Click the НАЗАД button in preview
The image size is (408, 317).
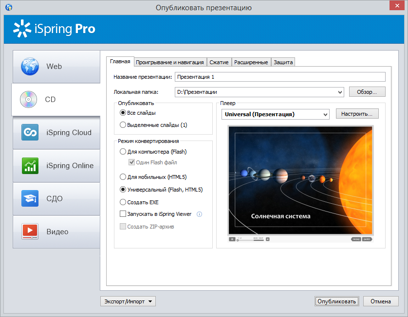point(356,239)
